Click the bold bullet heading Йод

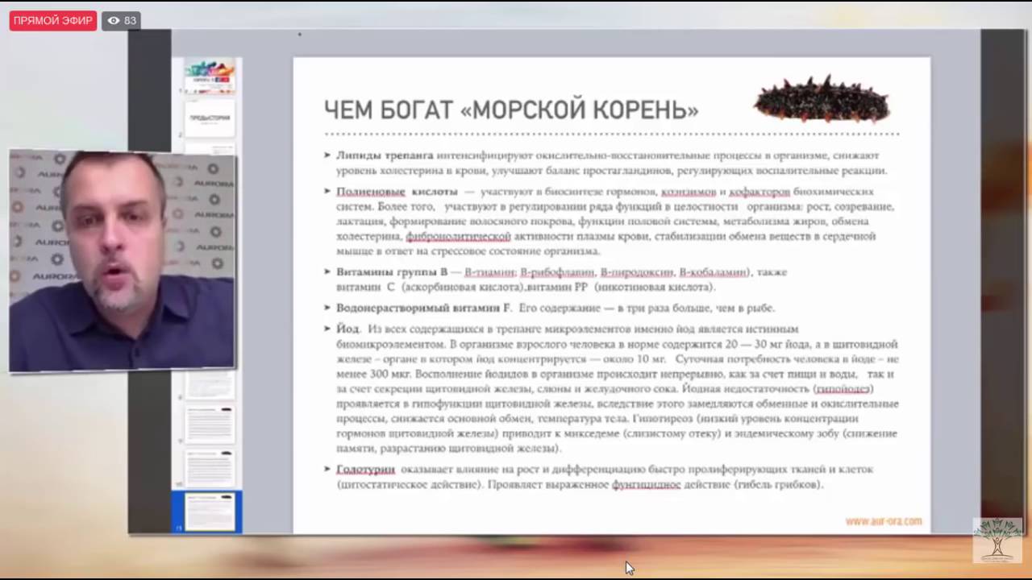coord(347,329)
